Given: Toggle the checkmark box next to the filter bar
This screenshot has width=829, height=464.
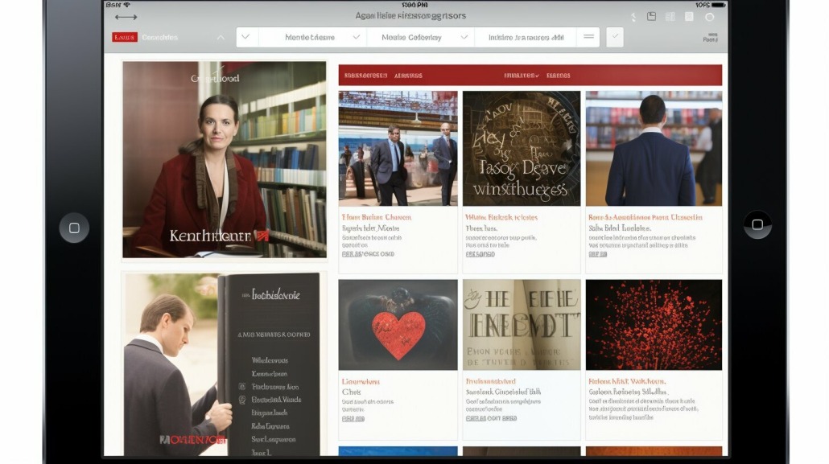Looking at the screenshot, I should click(x=614, y=37).
